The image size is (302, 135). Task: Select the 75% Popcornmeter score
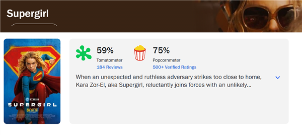161,50
